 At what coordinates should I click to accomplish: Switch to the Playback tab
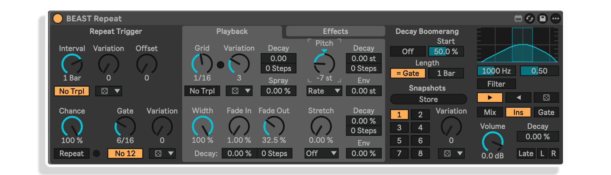coord(232,31)
